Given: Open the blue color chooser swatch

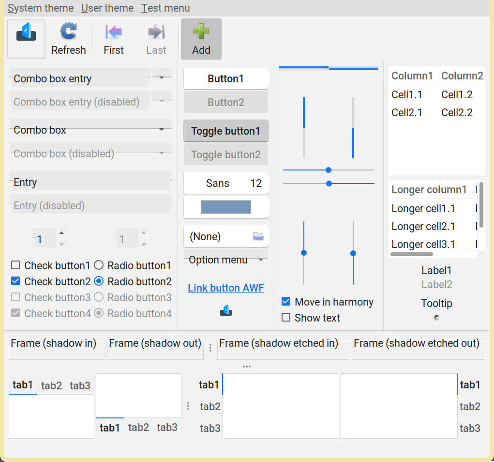Looking at the screenshot, I should tap(226, 207).
